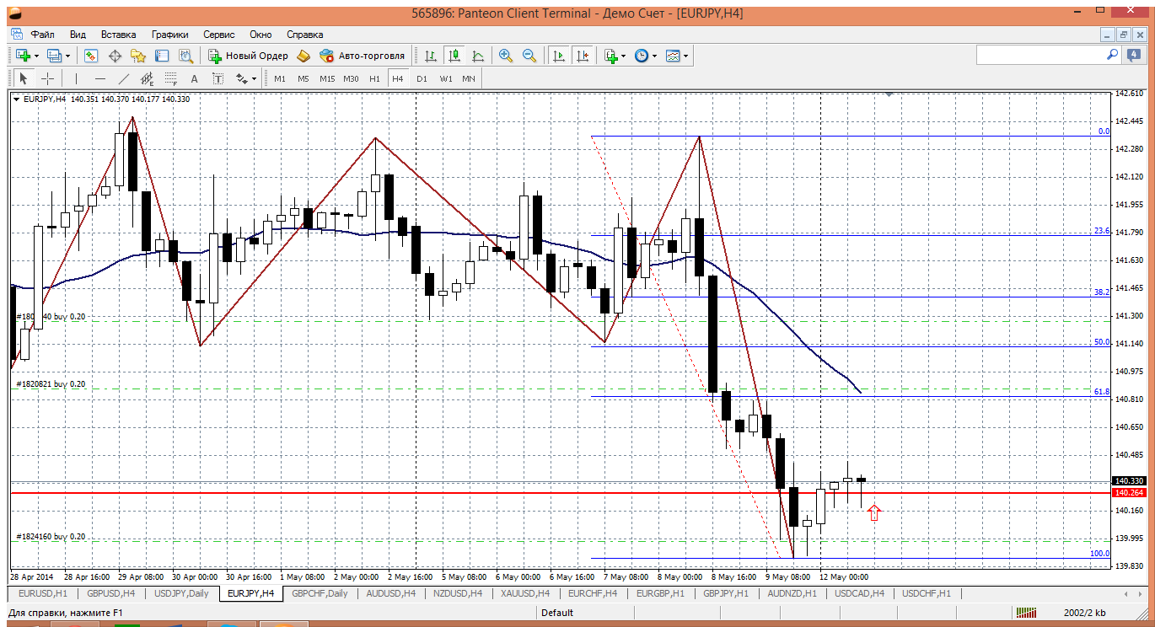
Task: Open the MetaEditor book icon
Action: point(304,56)
